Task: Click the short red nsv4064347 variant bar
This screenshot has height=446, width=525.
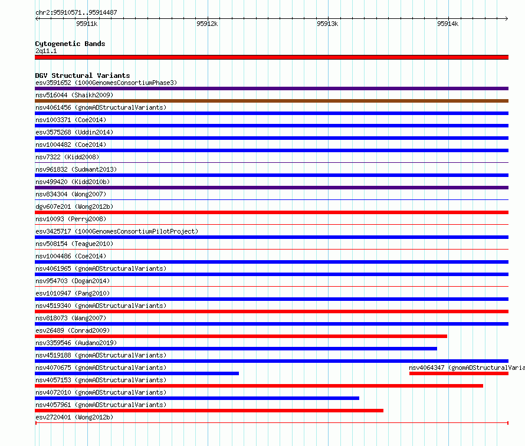Action: (459, 373)
